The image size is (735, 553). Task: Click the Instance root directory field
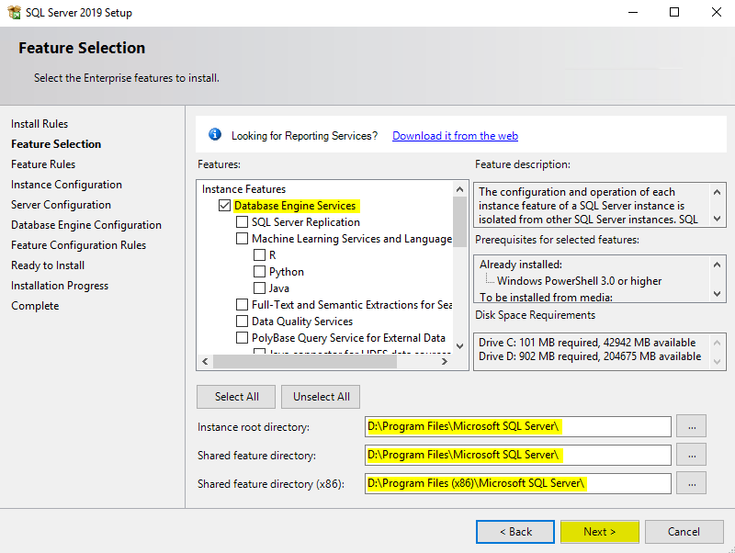coord(517,426)
